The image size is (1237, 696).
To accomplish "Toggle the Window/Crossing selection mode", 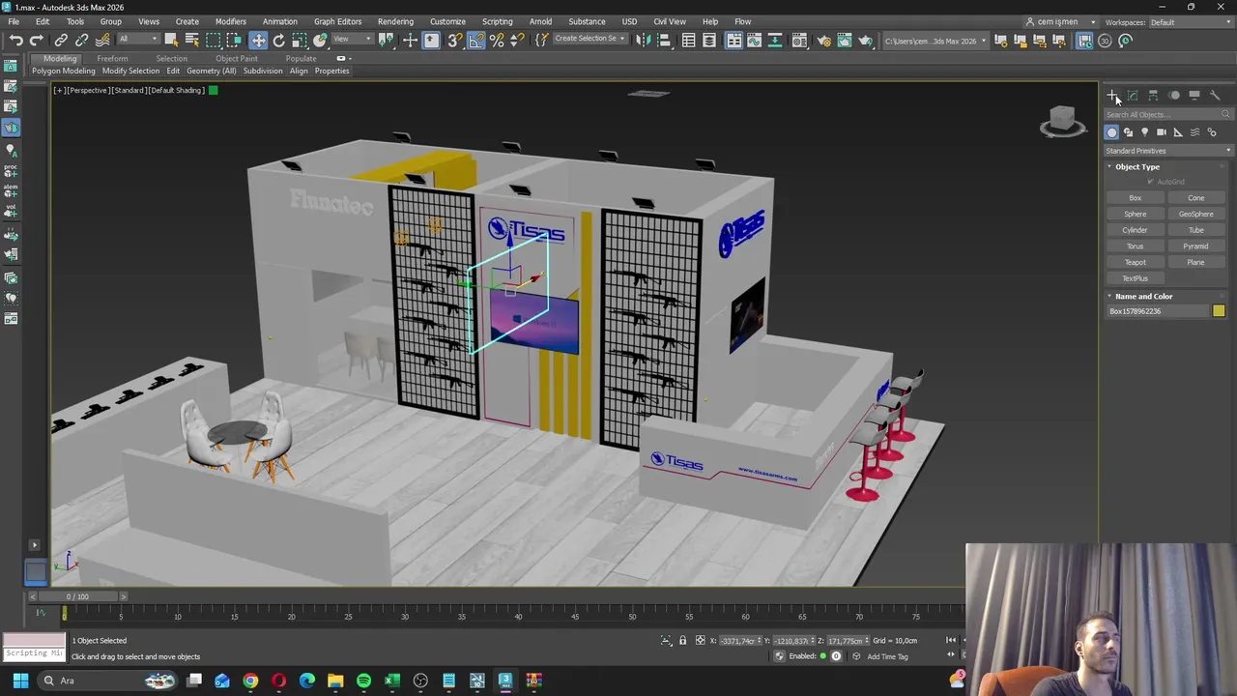I will 234,40.
